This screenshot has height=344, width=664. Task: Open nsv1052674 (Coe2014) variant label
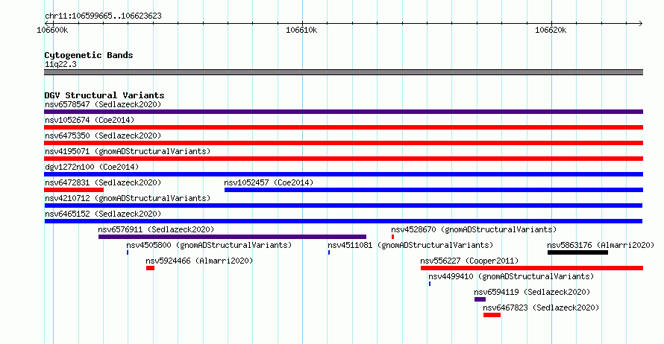[90, 120]
